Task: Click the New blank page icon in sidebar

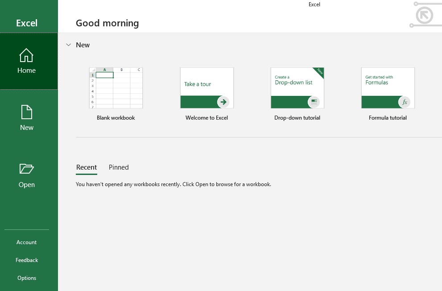Action: [x=27, y=112]
